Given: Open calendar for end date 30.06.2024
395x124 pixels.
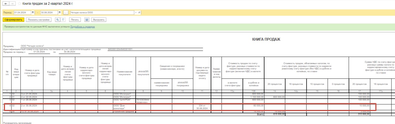Looking at the screenshot, I should 60,12.
